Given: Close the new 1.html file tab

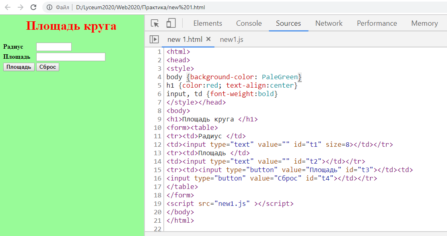Looking at the screenshot, I should point(208,39).
